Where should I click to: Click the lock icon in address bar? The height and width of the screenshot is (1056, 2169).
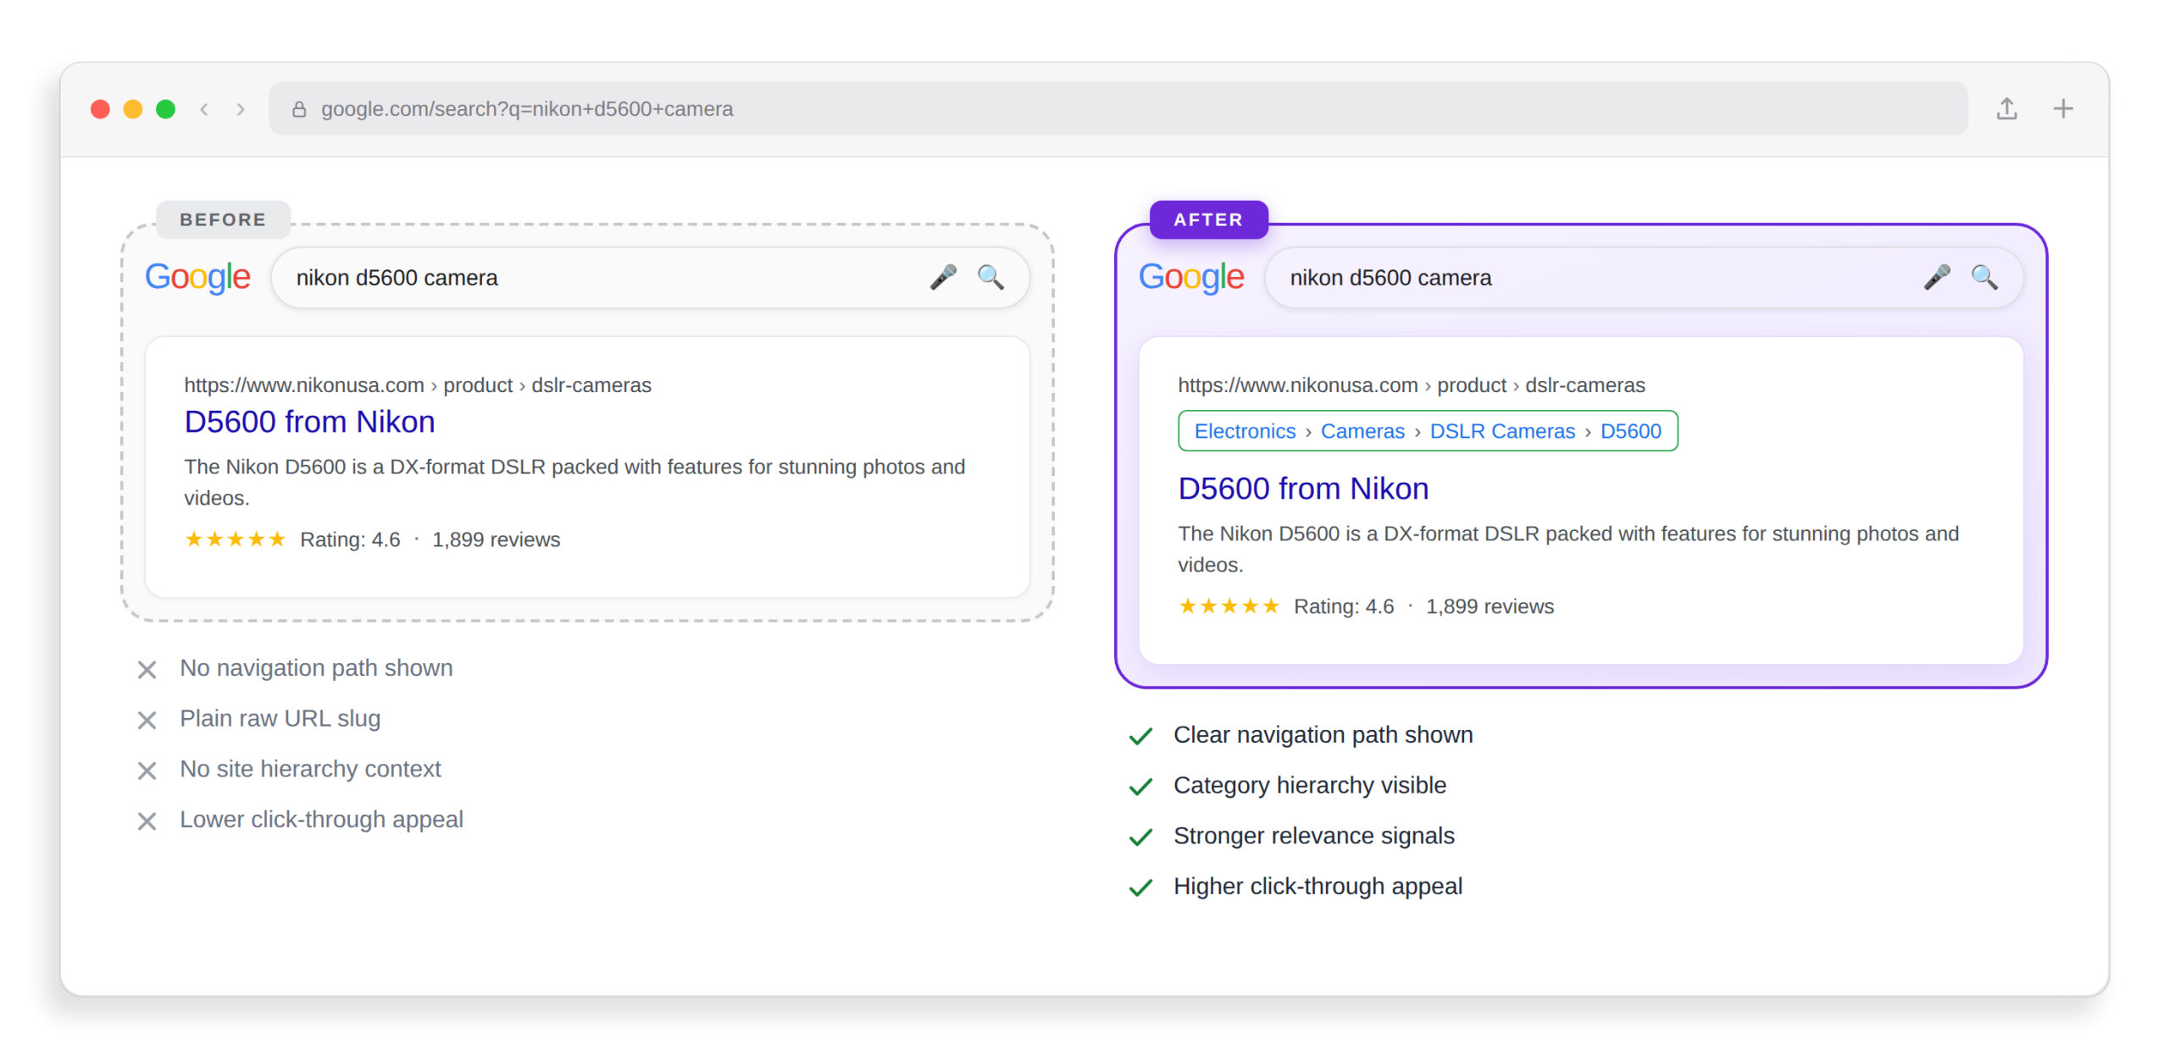click(x=299, y=109)
